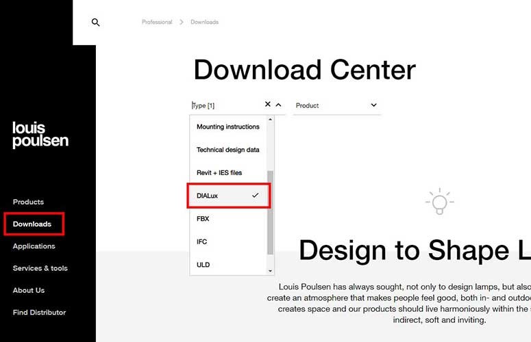
Task: Select the FBX file type
Action: 203,219
